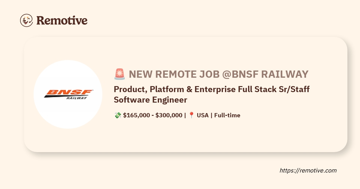Click the white circle around company logo
Viewport: 360px width, 189px height.
point(68,117)
